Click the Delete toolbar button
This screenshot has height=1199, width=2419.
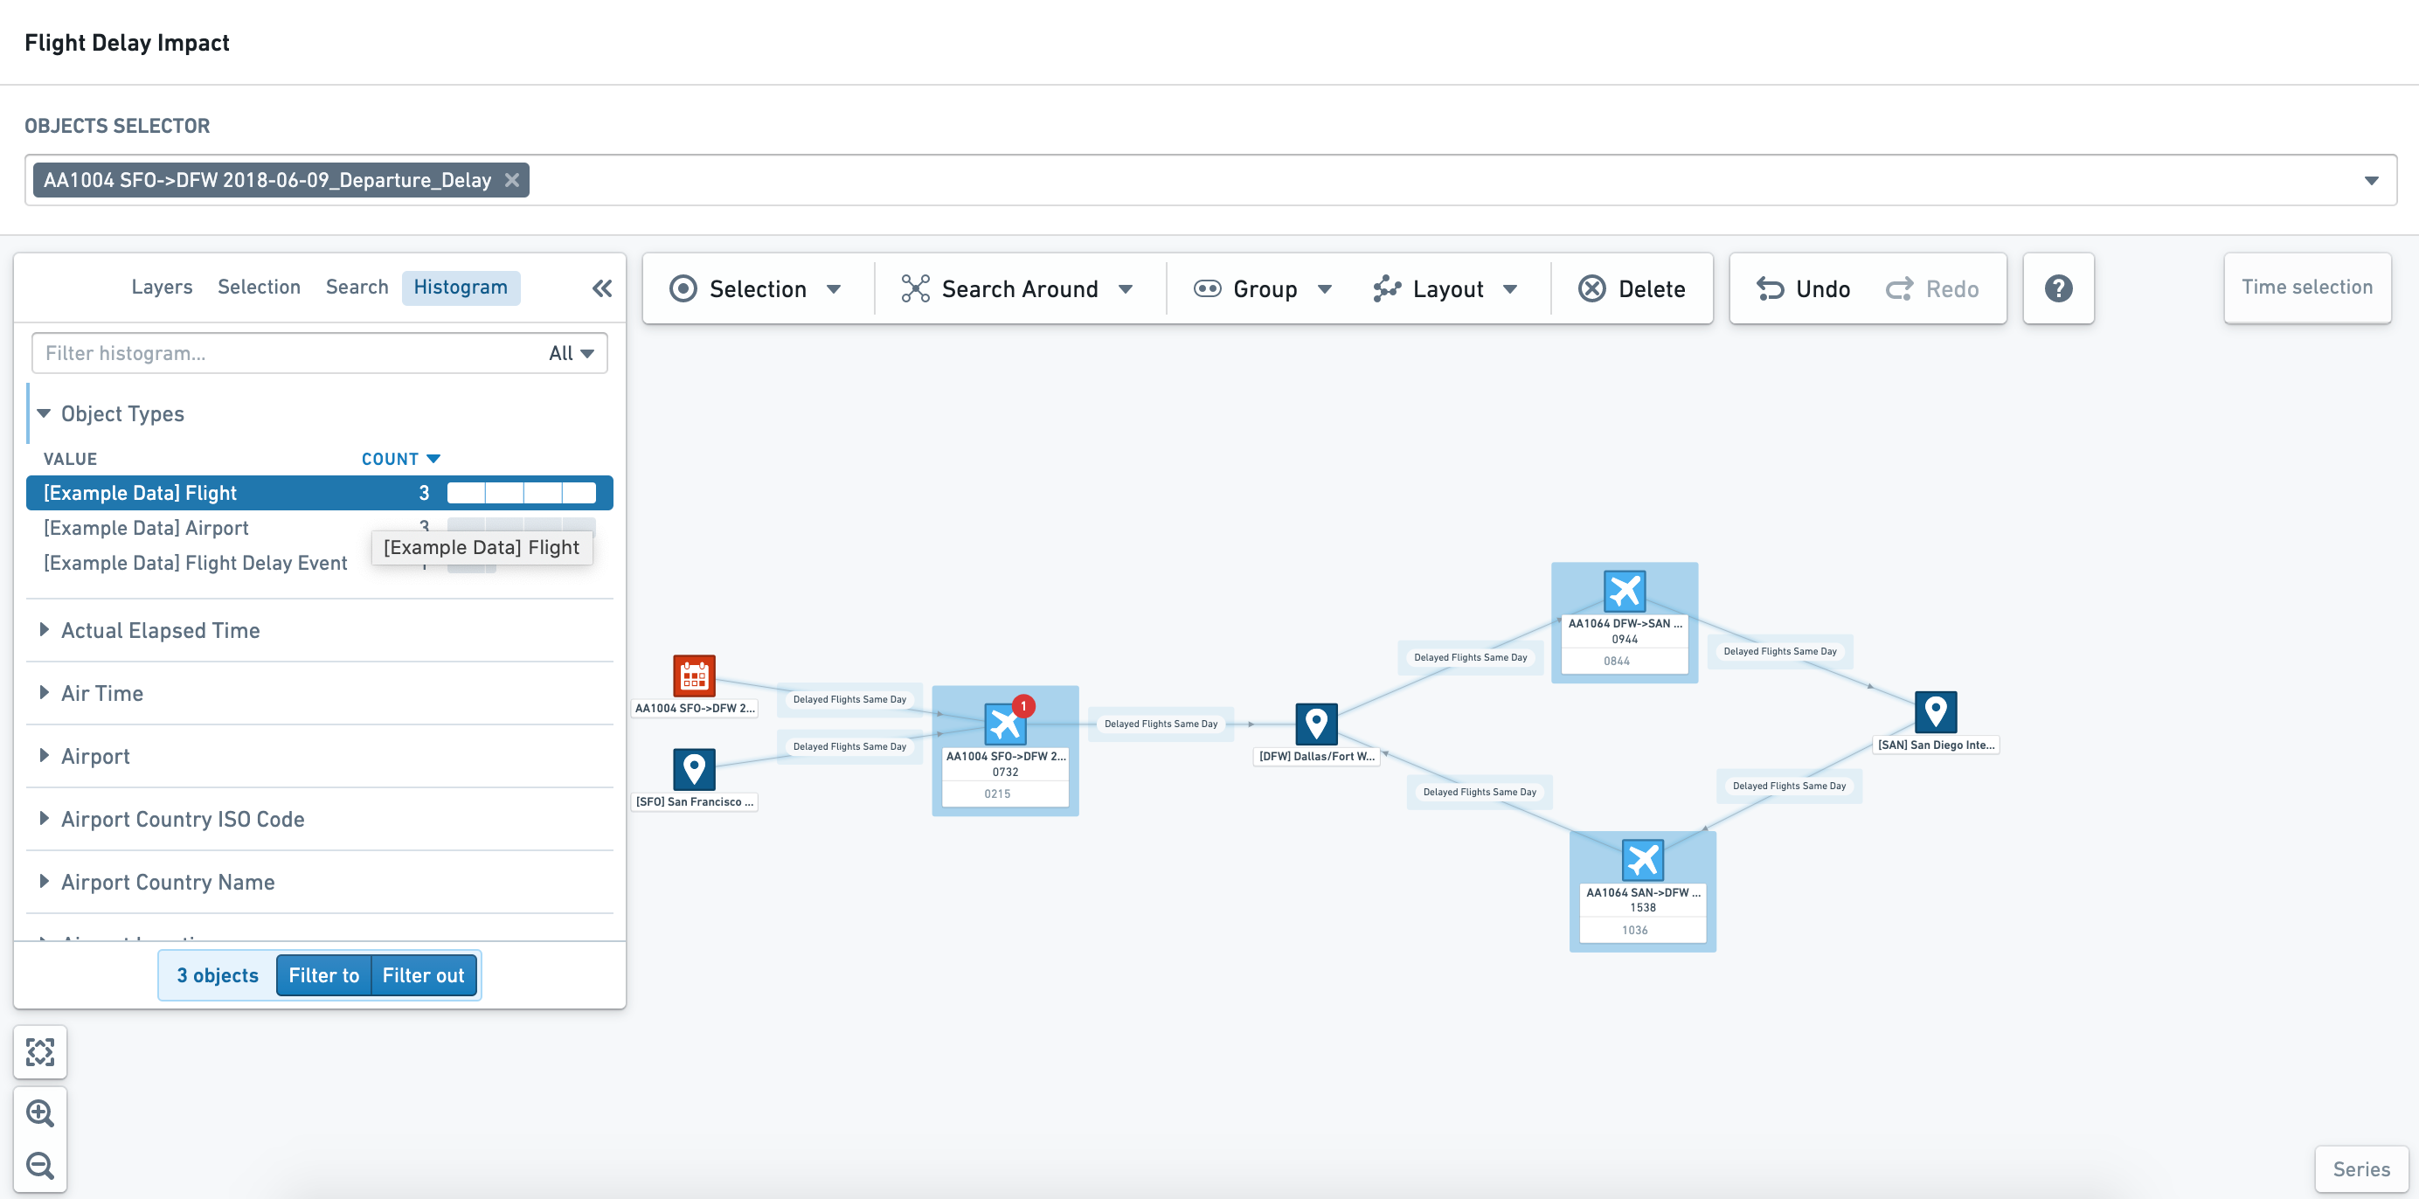[x=1632, y=288]
